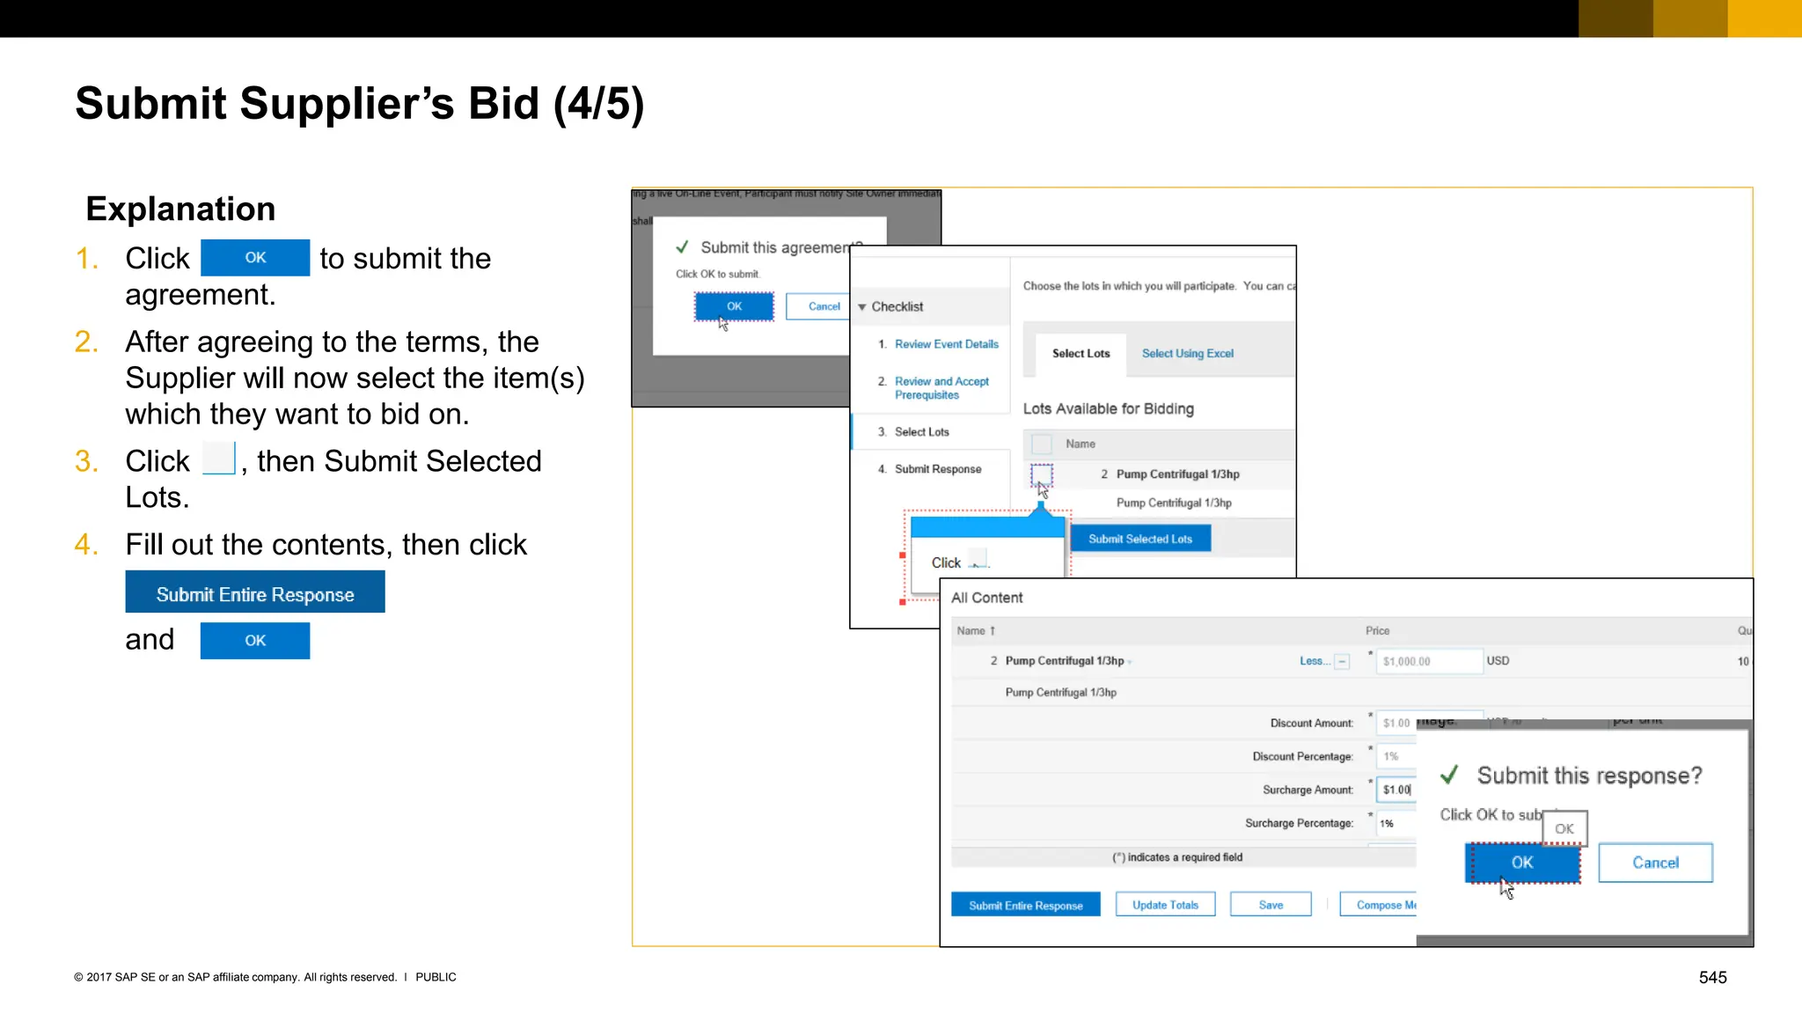
Task: Collapse details with the minus icon beside Less
Action: point(1342,662)
